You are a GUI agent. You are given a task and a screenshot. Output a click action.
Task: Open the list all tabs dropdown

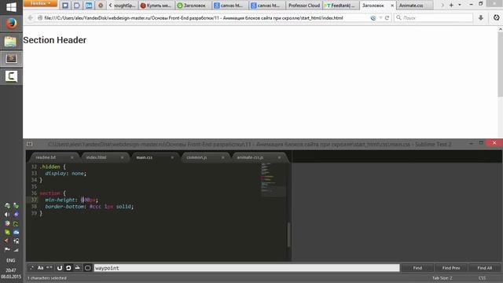click(460, 6)
